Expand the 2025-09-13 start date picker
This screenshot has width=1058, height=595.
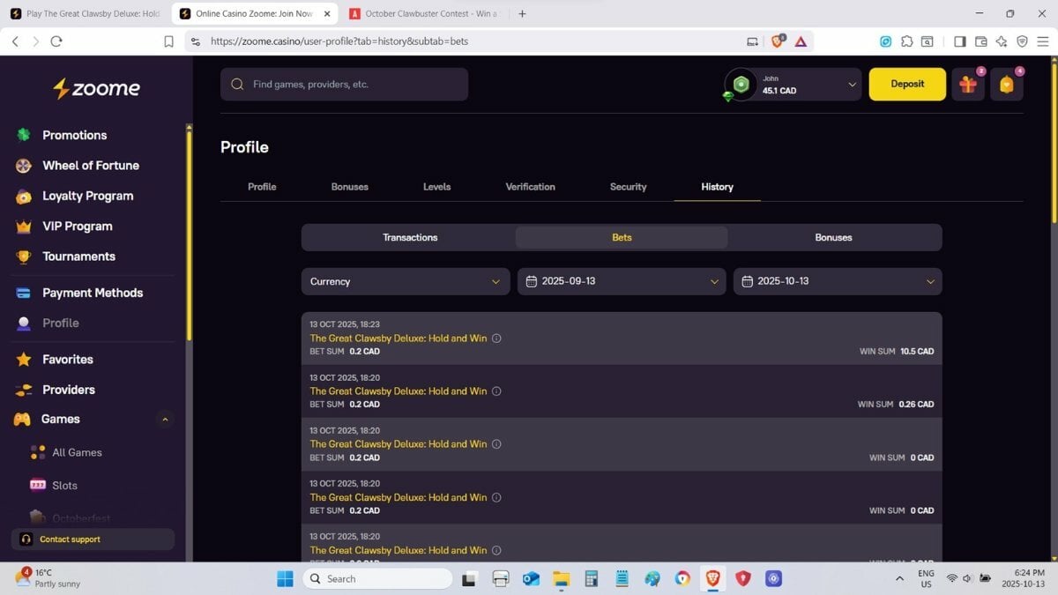(x=622, y=281)
